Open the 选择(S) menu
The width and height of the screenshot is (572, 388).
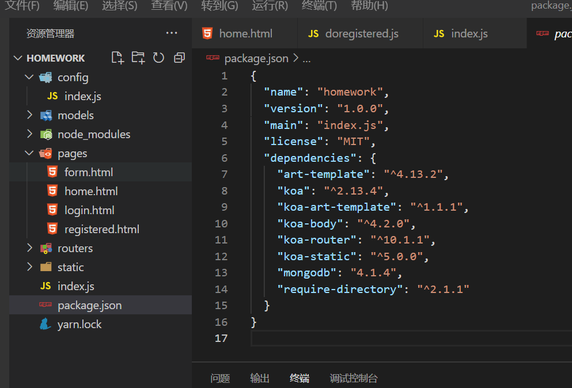coord(120,6)
